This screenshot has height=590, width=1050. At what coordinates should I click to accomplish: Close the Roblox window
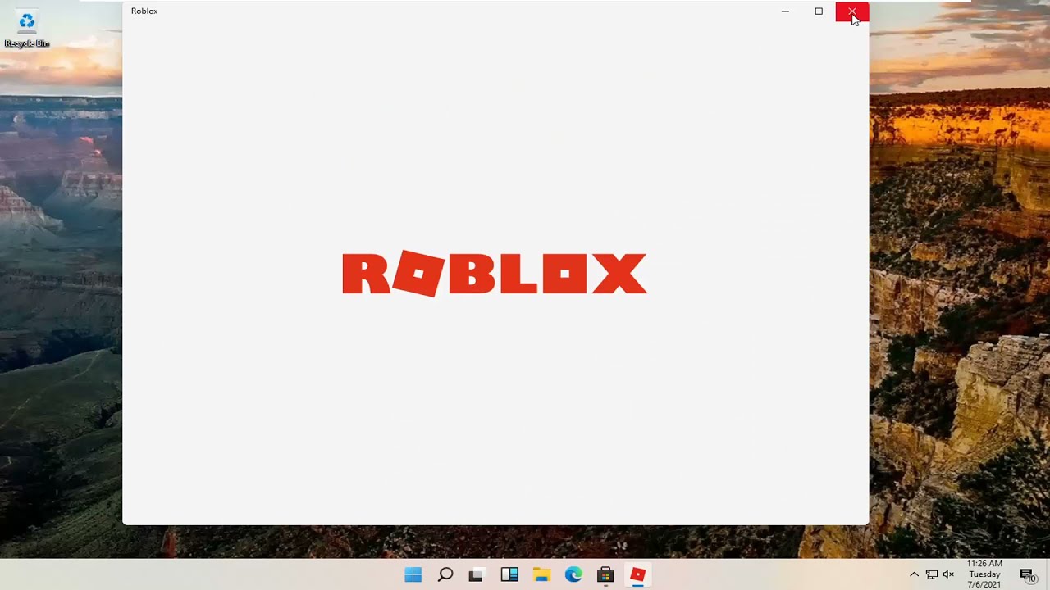pos(852,11)
